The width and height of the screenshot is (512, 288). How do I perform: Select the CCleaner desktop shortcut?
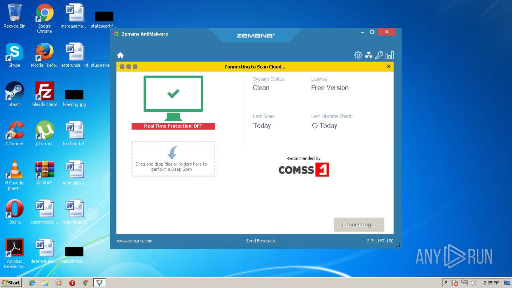(14, 134)
